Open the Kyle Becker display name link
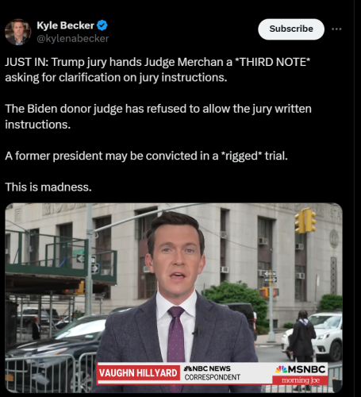 65,25
